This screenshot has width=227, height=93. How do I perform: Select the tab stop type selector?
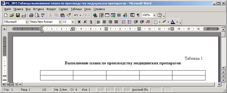5,29
